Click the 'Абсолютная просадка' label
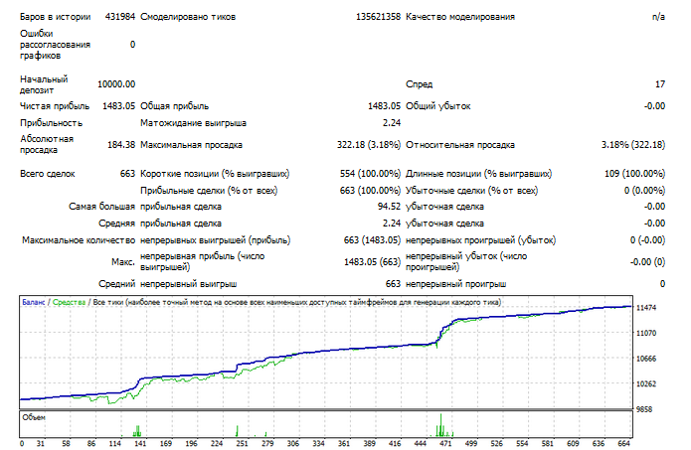691x450 pixels. (x=47, y=144)
